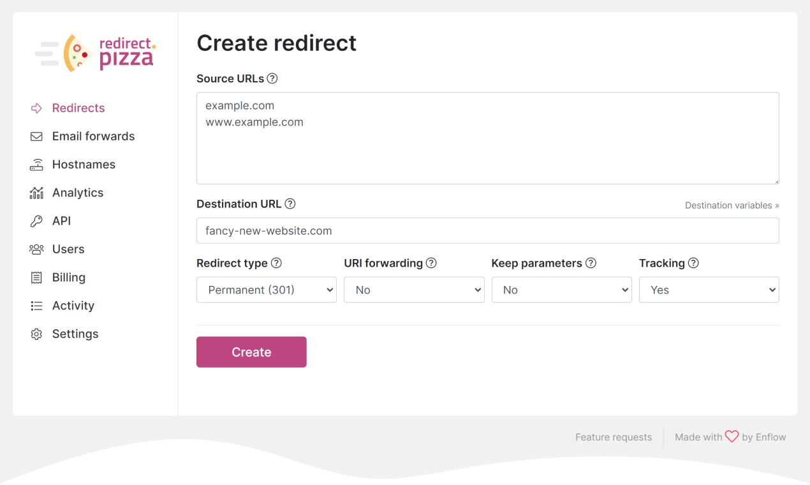The width and height of the screenshot is (810, 485).
Task: Open the Redirect type dropdown
Action: point(267,290)
